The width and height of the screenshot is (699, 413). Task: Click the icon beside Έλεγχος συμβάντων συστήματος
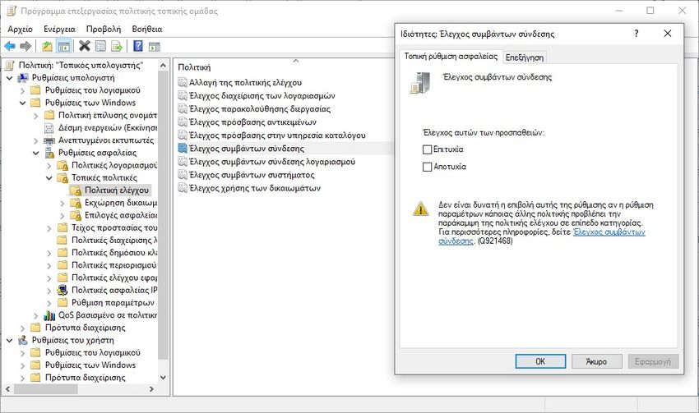click(x=183, y=174)
